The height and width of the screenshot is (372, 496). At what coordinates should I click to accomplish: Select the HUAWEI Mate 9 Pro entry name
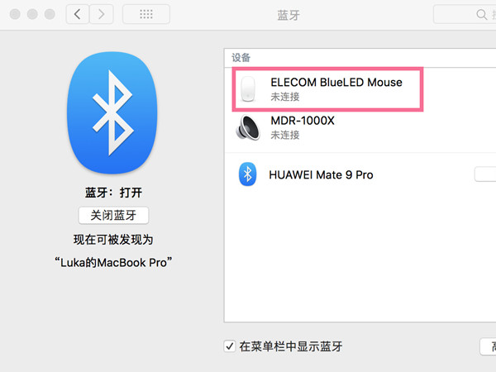pos(321,174)
